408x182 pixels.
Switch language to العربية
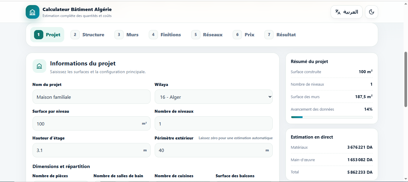(346, 12)
